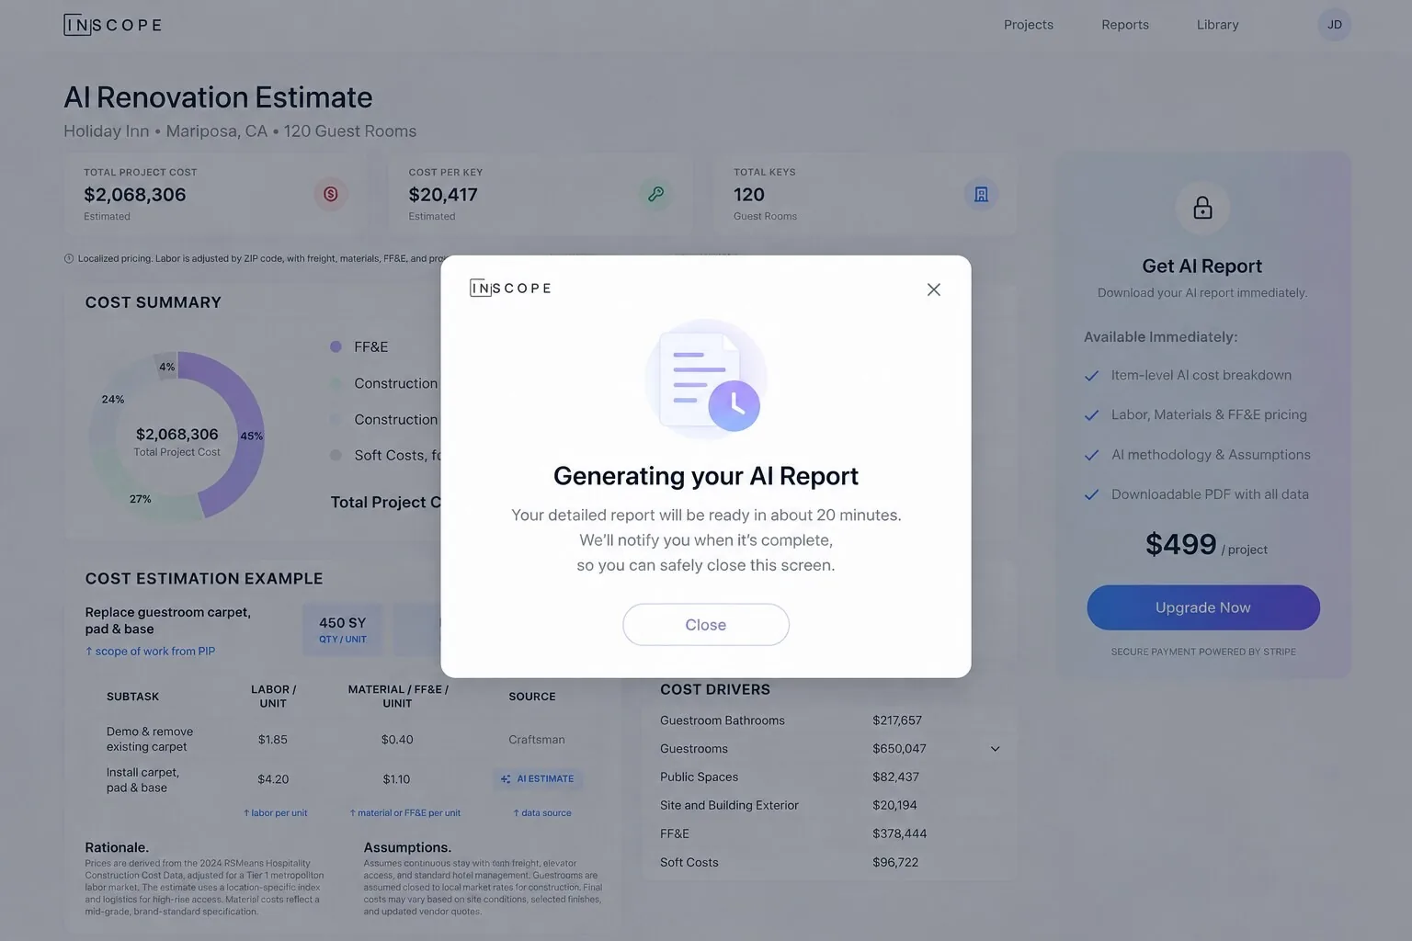
Task: Click the Craftsman source cell
Action: pyautogui.click(x=537, y=740)
